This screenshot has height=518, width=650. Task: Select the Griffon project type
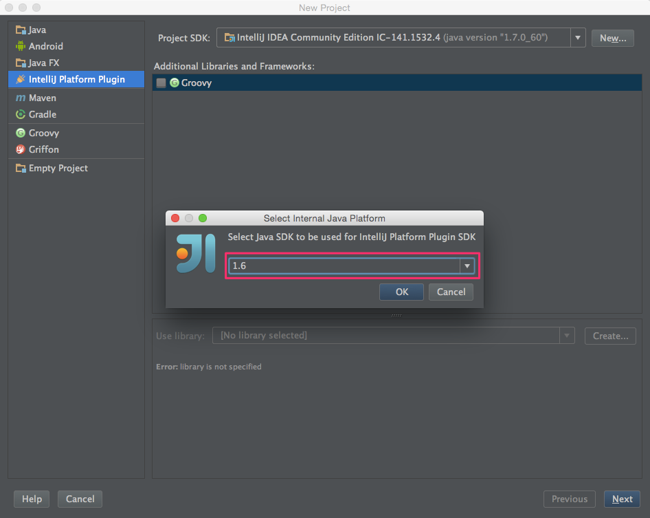[76, 149]
